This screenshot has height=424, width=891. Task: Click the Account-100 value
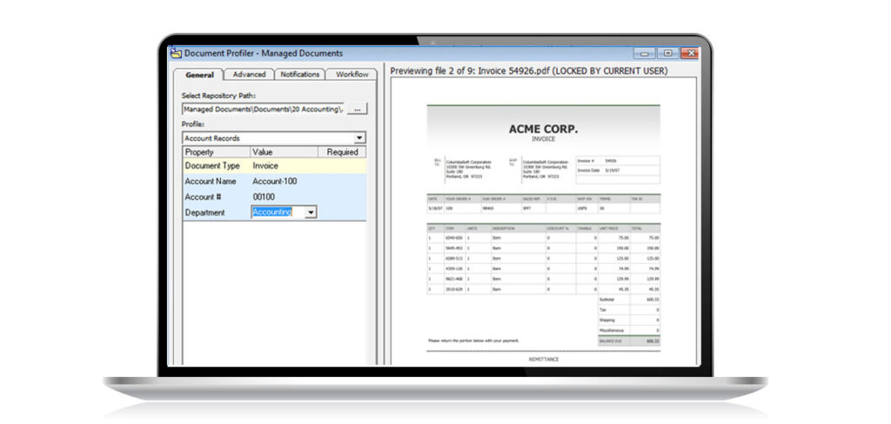tap(275, 182)
